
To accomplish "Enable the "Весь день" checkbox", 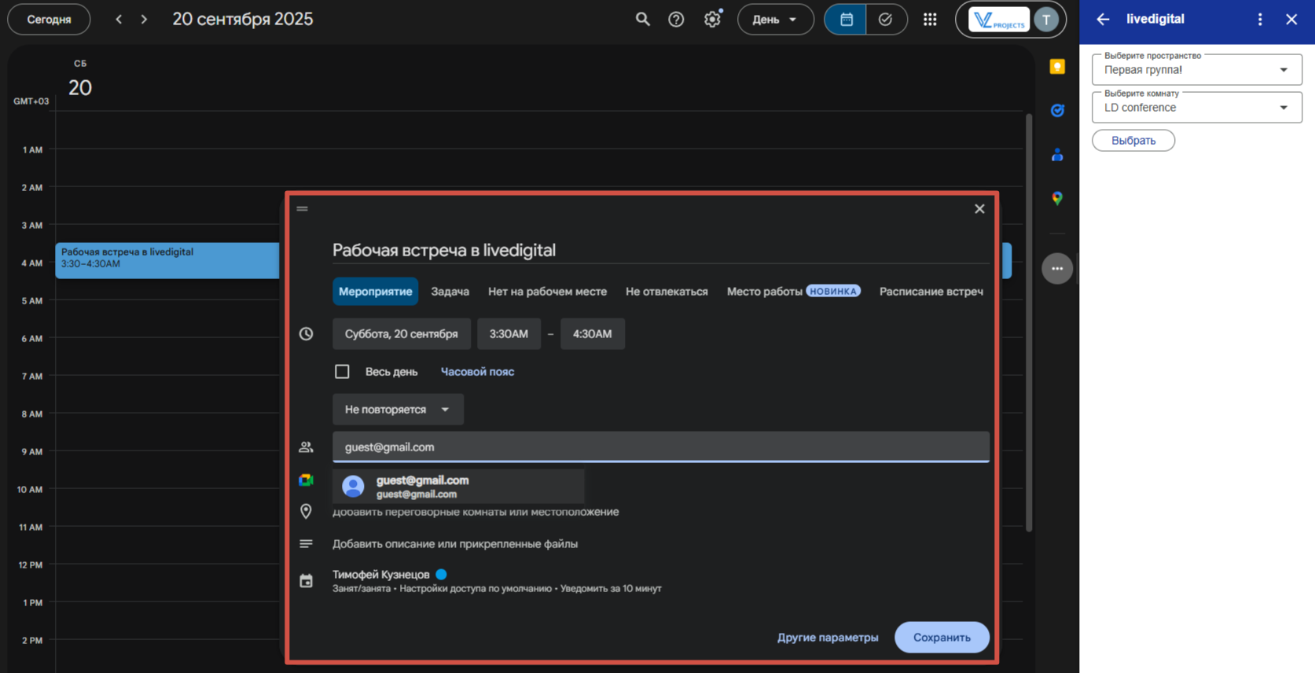I will click(x=342, y=372).
